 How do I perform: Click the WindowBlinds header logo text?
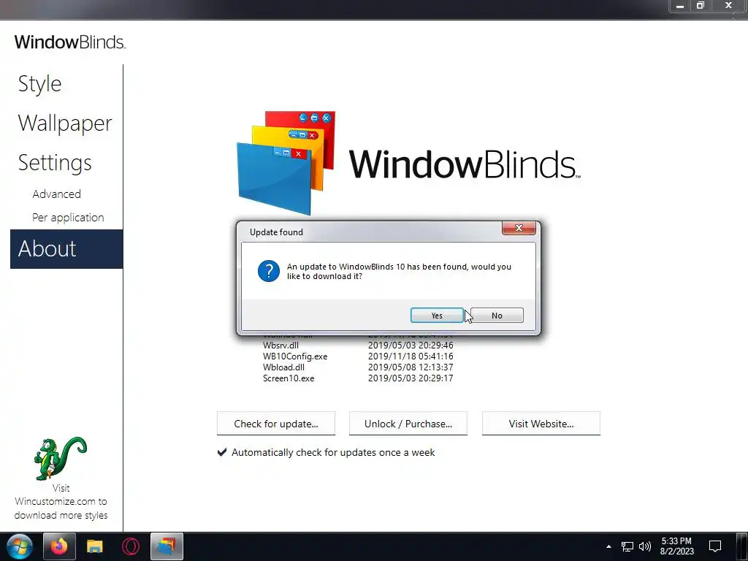(69, 42)
